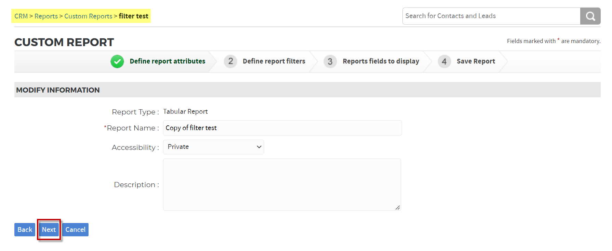Viewport: 612px width, 251px height.
Task: Open Custom Reports breadcrumb link
Action: coord(88,16)
